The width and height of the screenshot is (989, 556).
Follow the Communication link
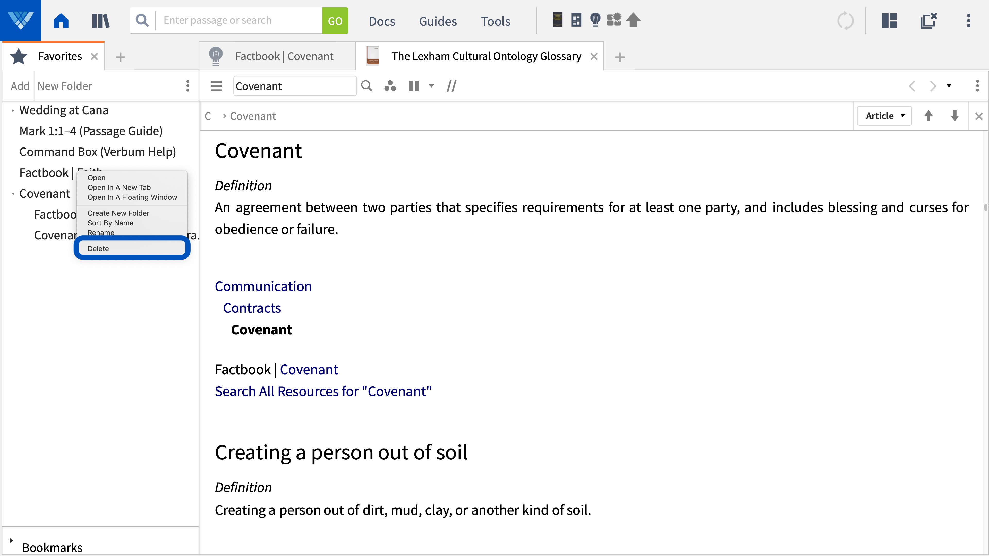pos(263,286)
